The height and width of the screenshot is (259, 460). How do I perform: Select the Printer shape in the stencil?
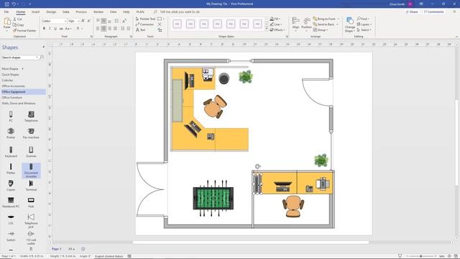(11, 133)
